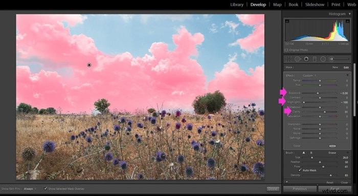Click small Reset link beside Close
This screenshot has width=358, height=196.
pos(330,182)
